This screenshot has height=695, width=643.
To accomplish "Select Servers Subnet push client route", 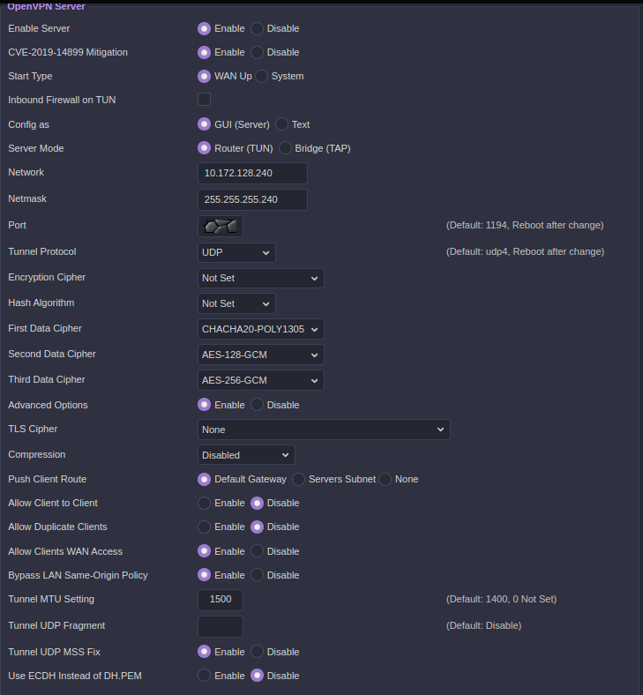I will pyautogui.click(x=299, y=479).
